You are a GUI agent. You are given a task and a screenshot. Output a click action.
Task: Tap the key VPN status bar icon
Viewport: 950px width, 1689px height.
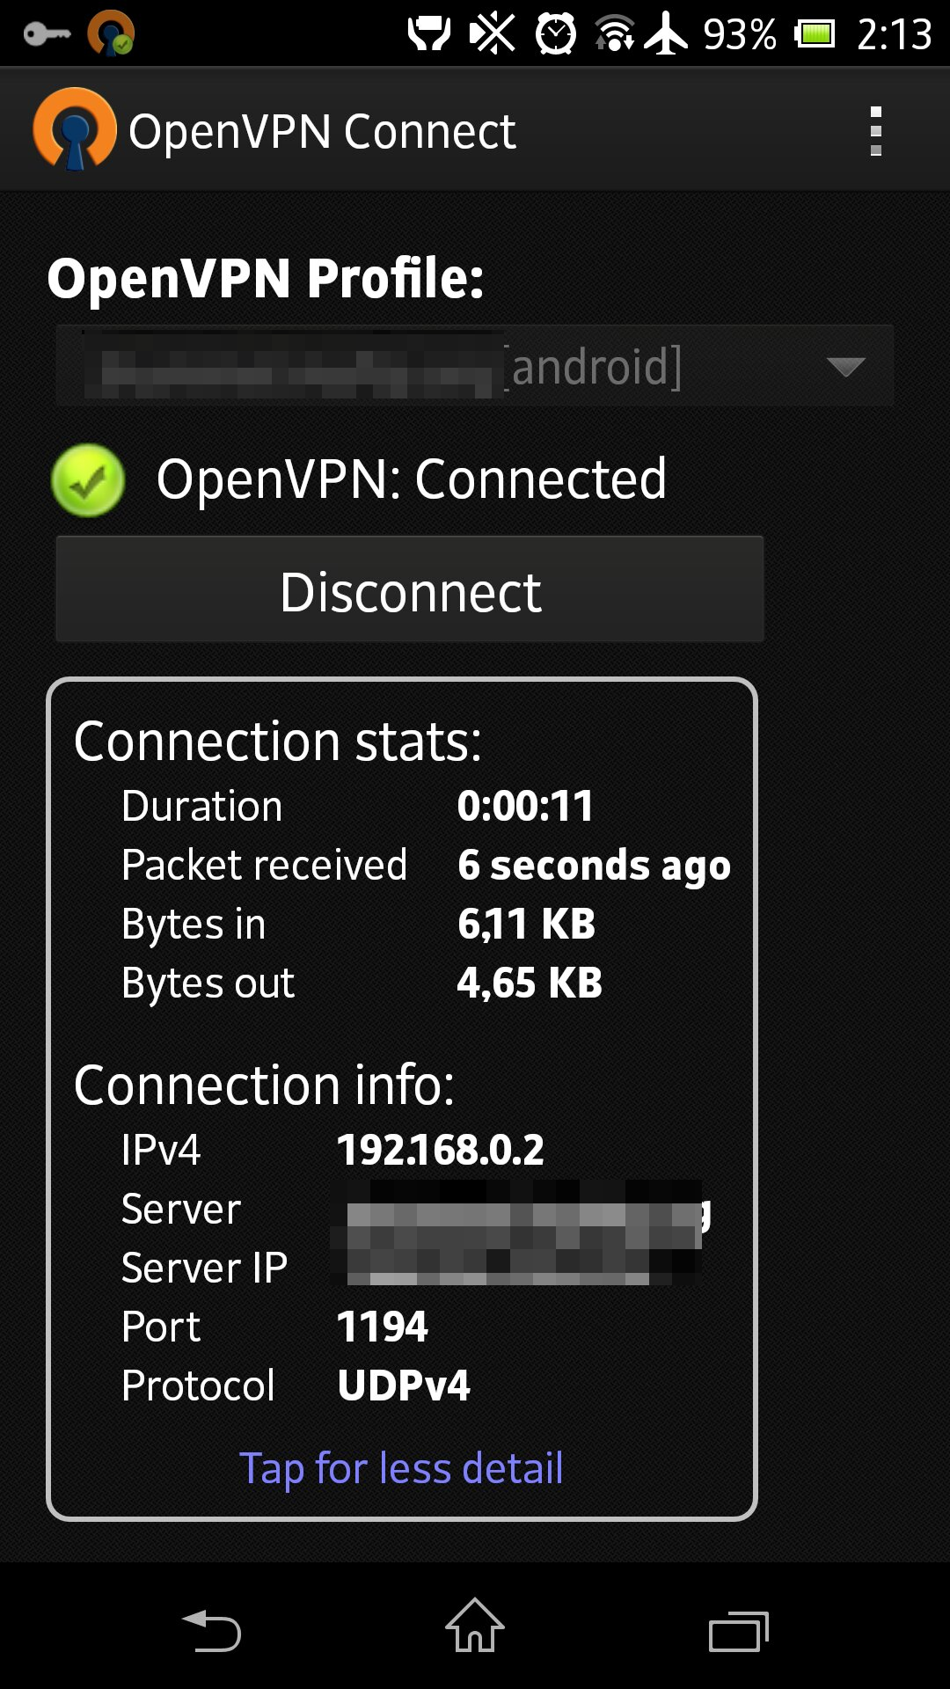click(x=47, y=35)
